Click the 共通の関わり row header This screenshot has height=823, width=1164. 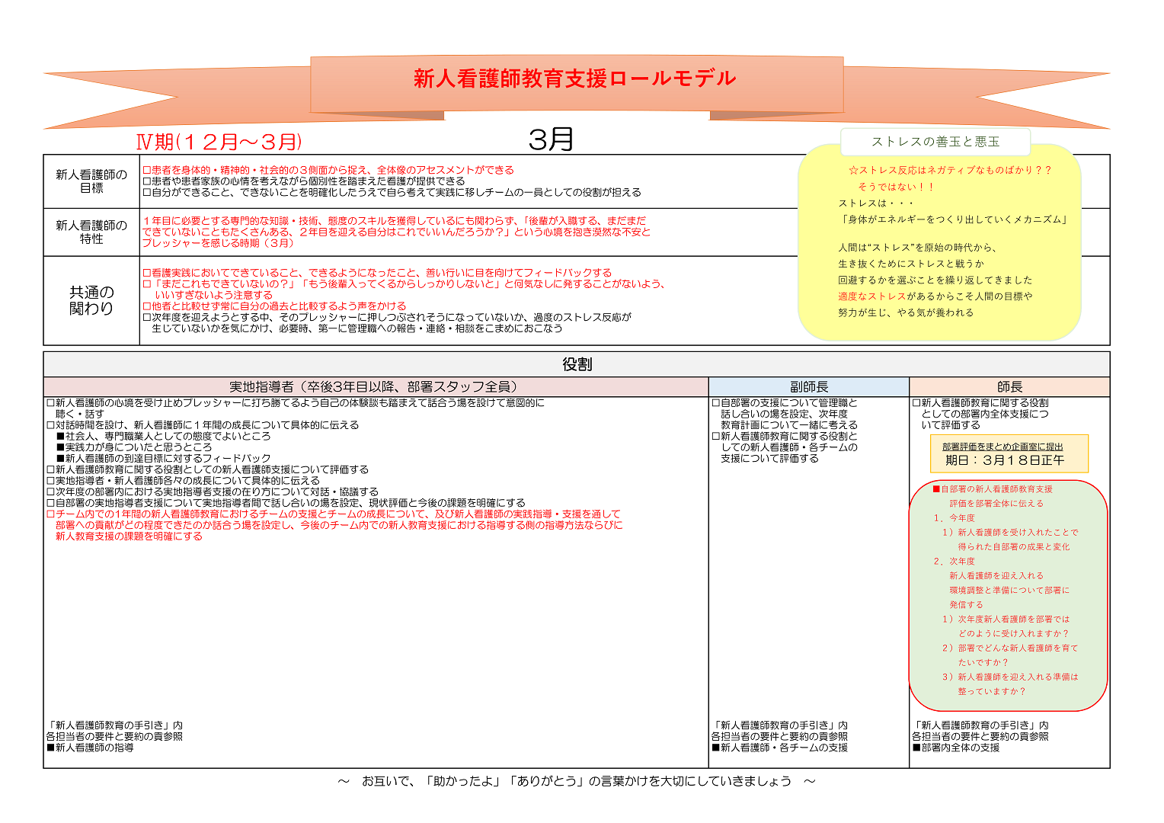click(x=91, y=300)
